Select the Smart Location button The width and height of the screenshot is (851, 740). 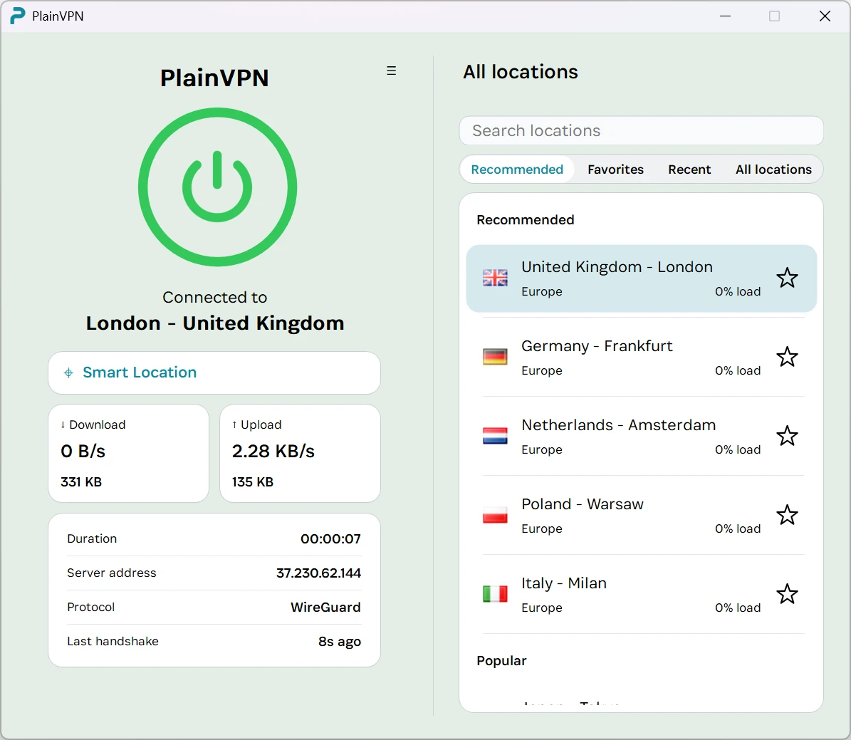coord(214,373)
